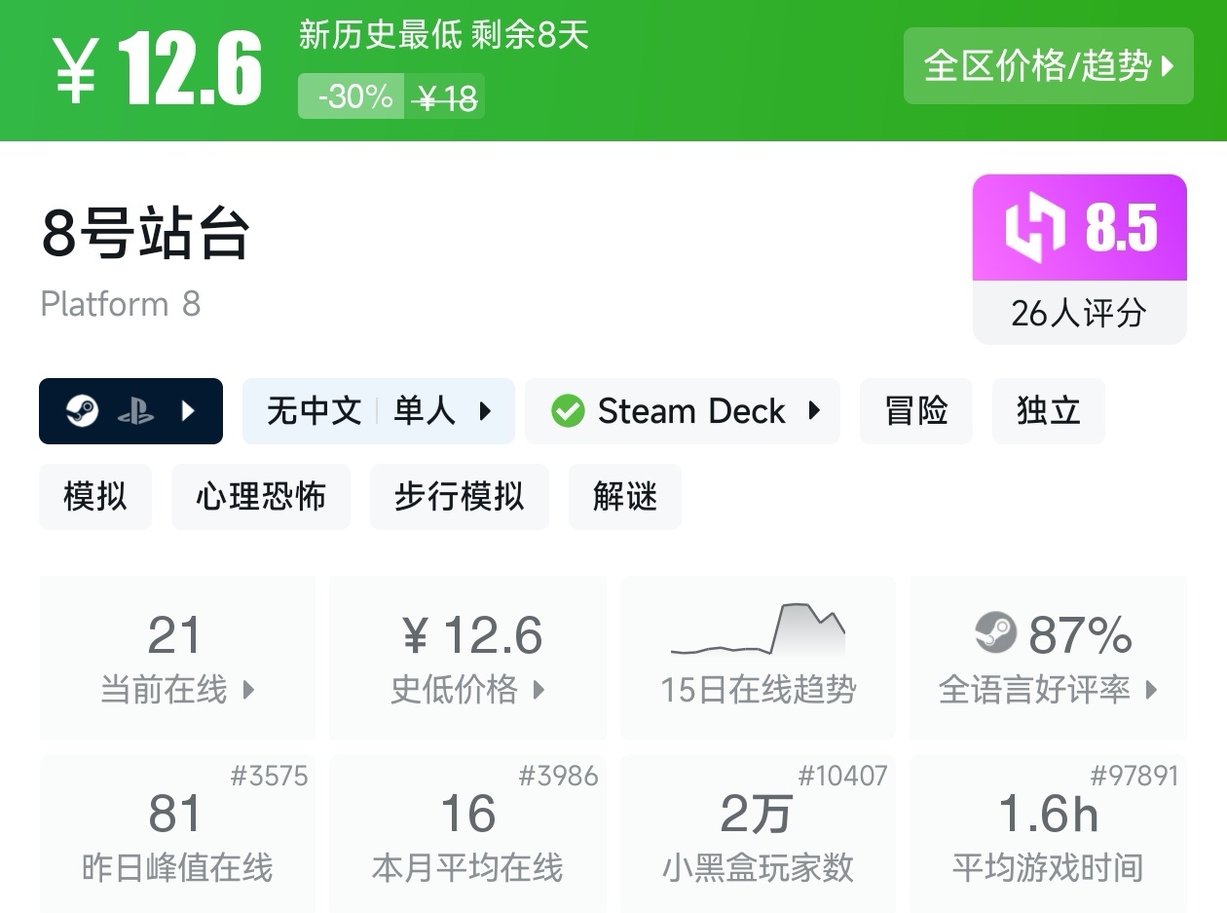Select the 独立 genre tag
This screenshot has width=1227, height=913.
coord(1048,411)
